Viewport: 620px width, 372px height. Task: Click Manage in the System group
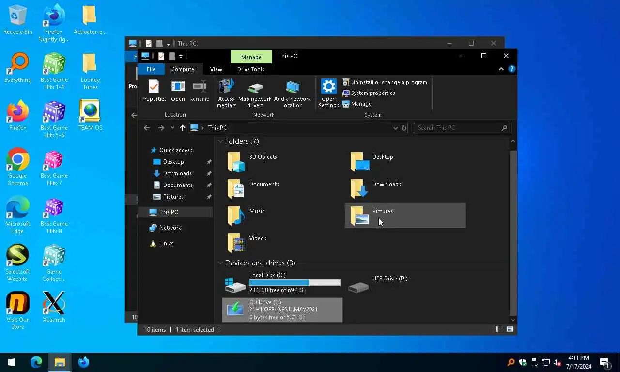click(x=357, y=104)
